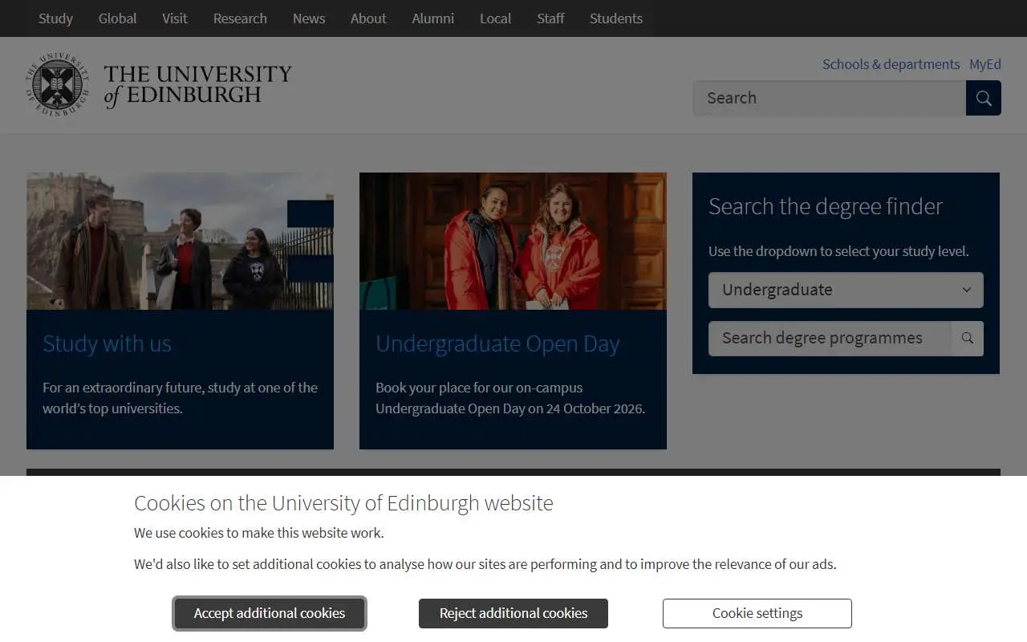Screen dimensions: 1027x642
Task: Select Staff in the top navigation
Action: [550, 18]
